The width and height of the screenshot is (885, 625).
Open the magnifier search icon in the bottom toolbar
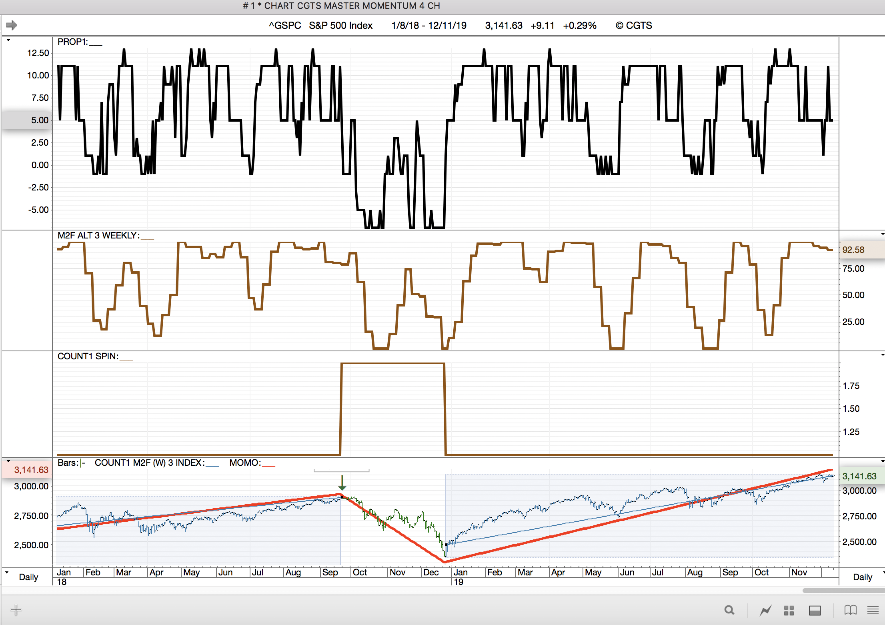click(x=729, y=610)
